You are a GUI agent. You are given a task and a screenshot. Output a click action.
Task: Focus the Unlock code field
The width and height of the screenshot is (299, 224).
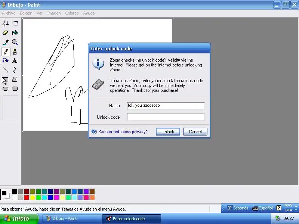pyautogui.click(x=166, y=117)
